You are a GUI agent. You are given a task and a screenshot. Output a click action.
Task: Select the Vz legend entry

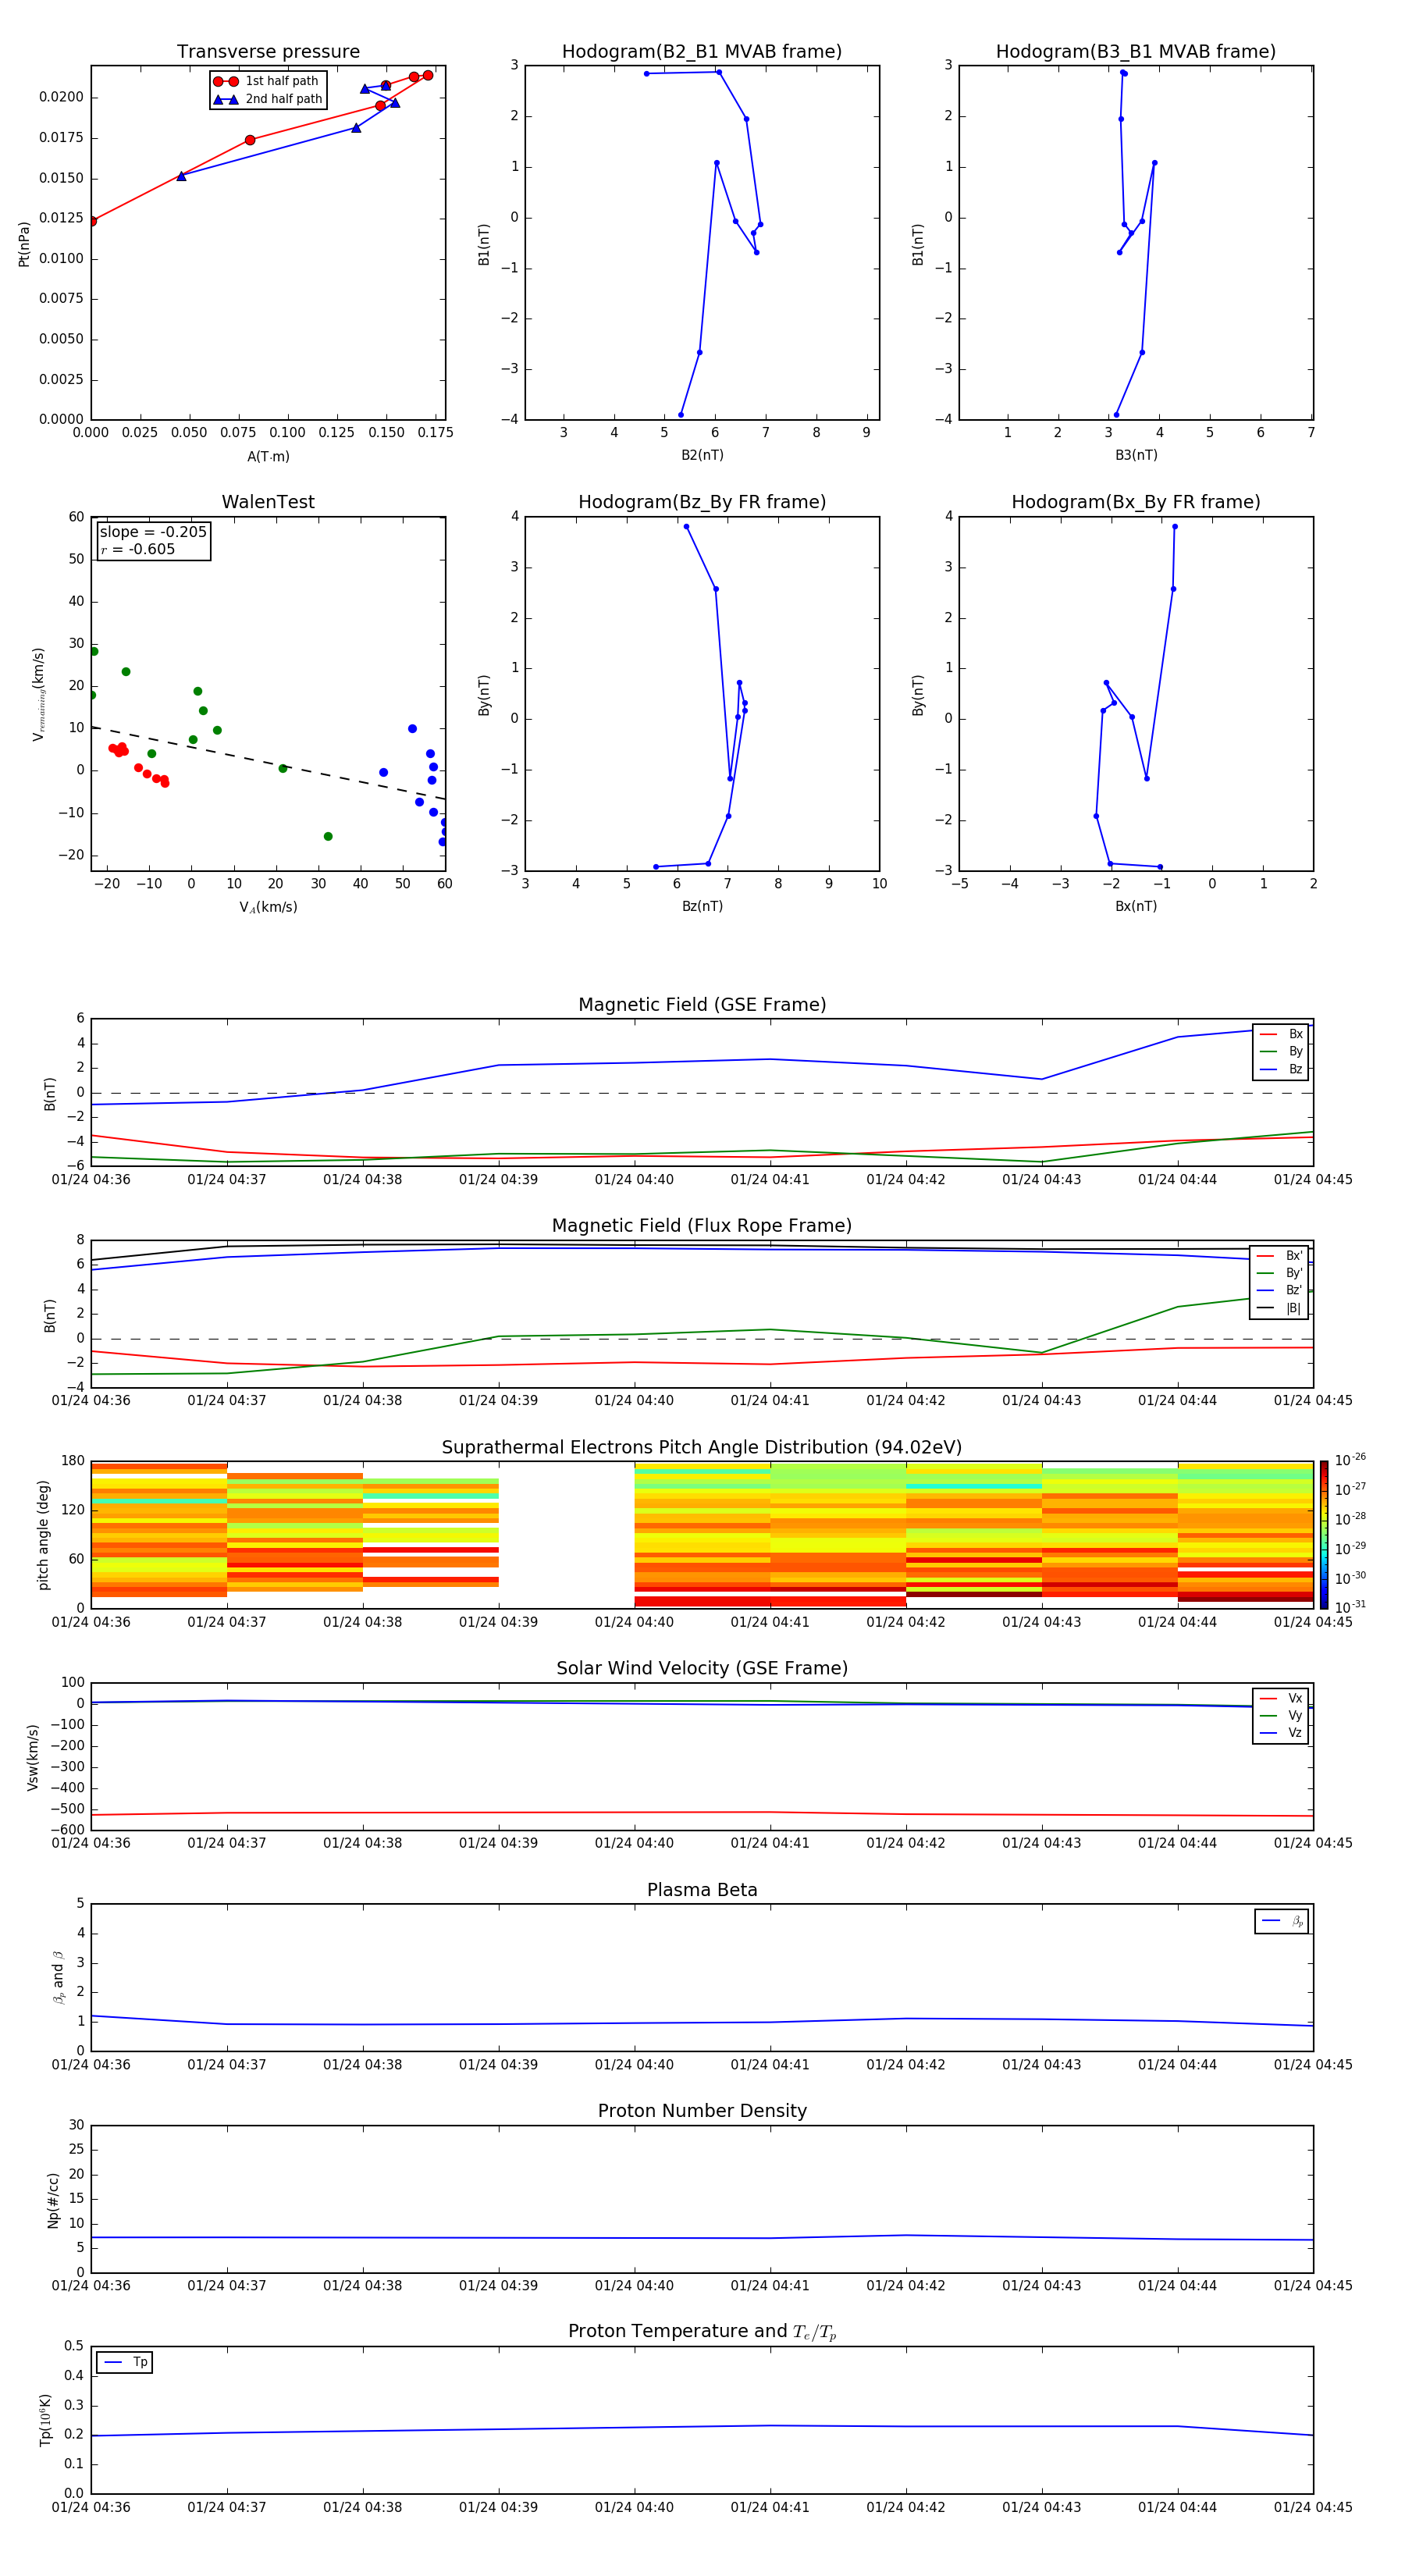1281,1733
